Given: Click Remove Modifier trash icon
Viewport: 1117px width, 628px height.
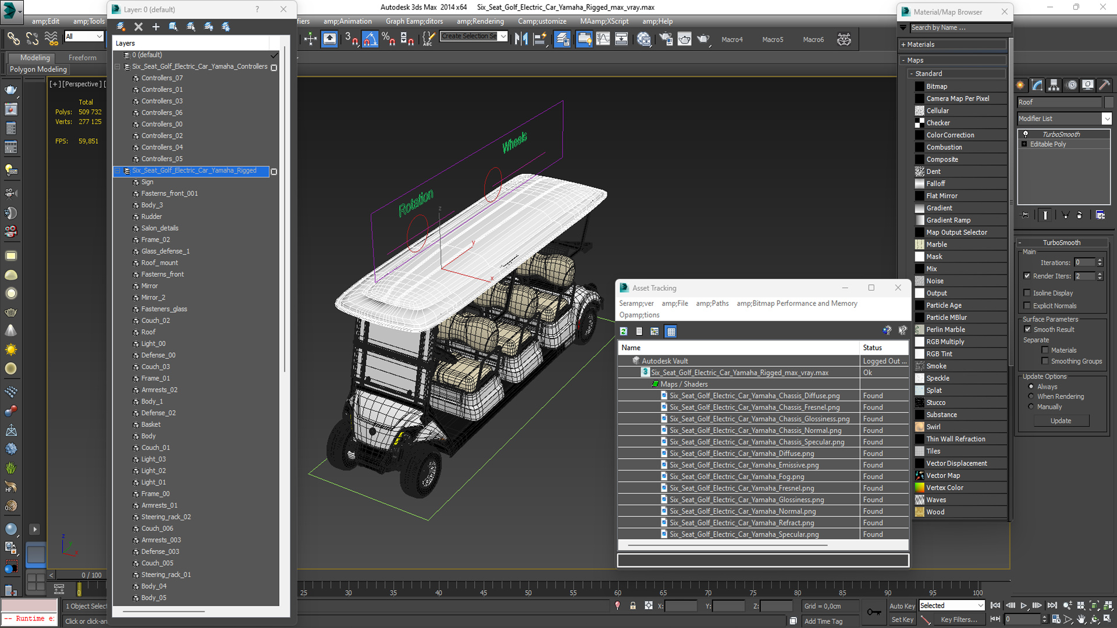Looking at the screenshot, I should coord(1080,215).
